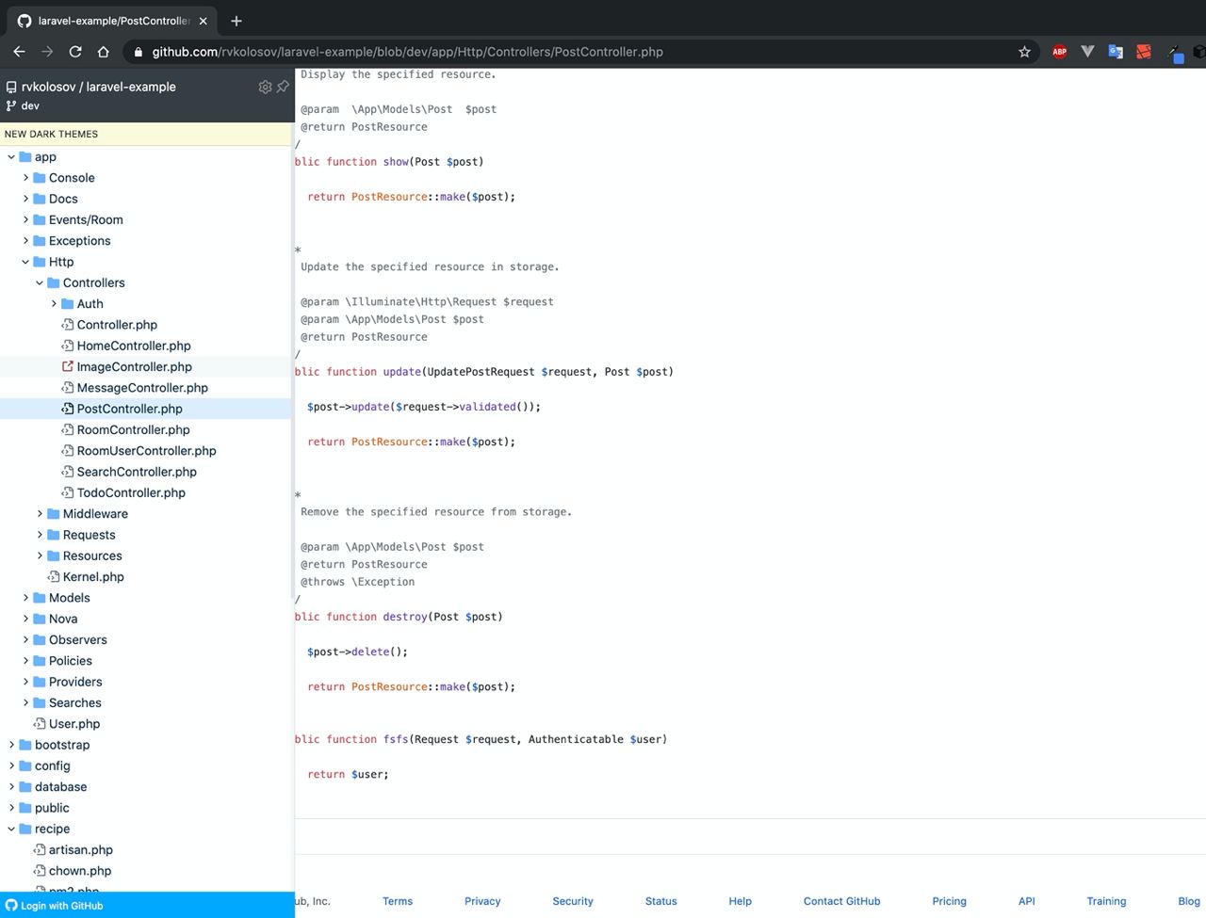Open the Terms footer link
The image size is (1206, 918).
click(398, 901)
